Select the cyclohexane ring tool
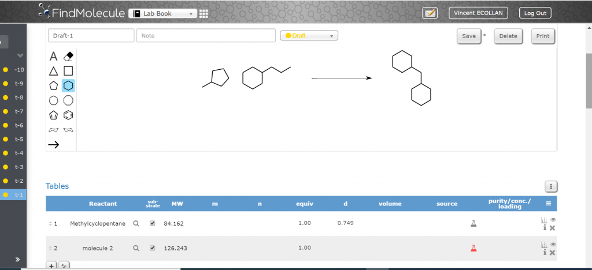Image resolution: width=592 pixels, height=270 pixels. pyautogui.click(x=68, y=85)
